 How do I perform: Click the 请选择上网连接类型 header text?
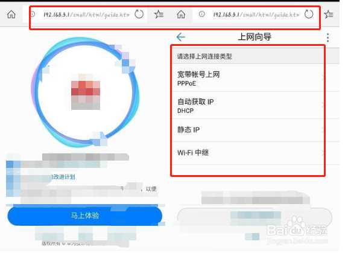point(204,56)
